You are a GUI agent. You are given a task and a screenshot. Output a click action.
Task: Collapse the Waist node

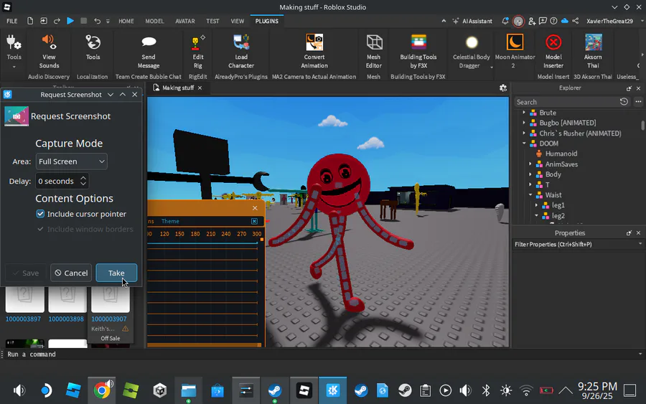pyautogui.click(x=530, y=194)
